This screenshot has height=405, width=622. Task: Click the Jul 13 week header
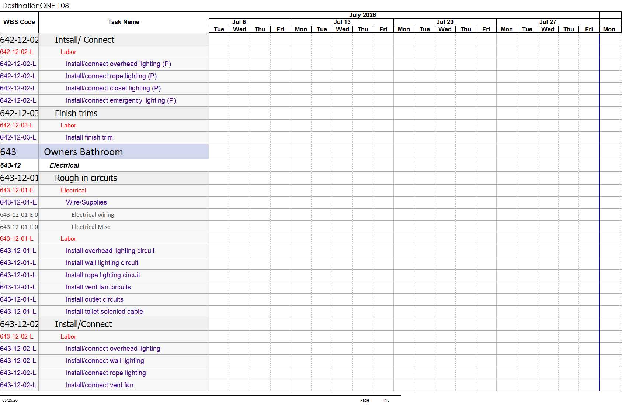[342, 22]
